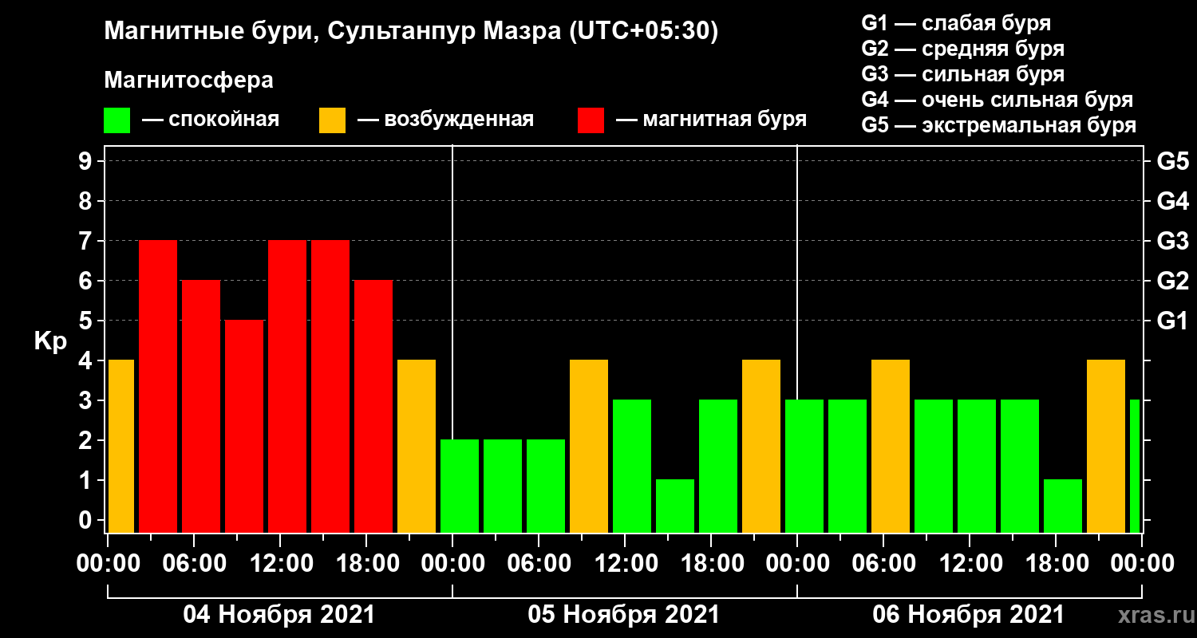Click the '— возбужденная' legend label
This screenshot has width=1197, height=638.
(445, 120)
